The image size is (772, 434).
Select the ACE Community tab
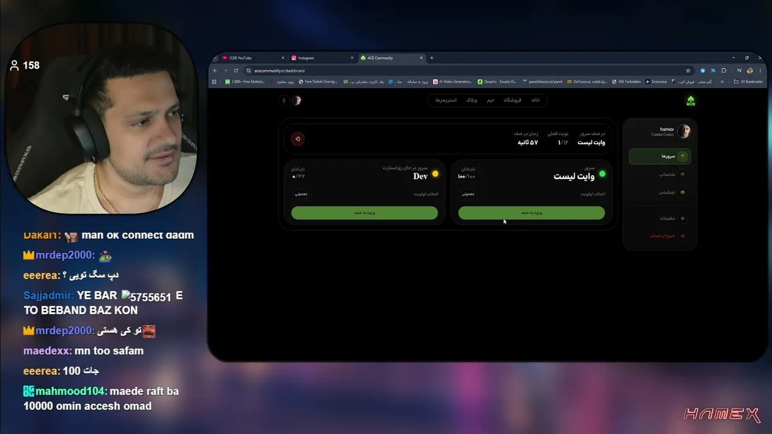(392, 58)
